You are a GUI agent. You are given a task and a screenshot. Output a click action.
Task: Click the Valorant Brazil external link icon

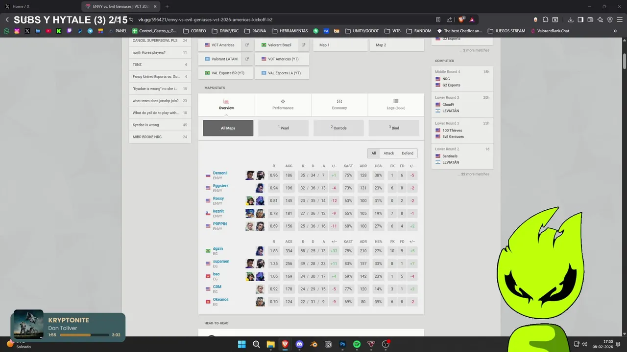coord(303,45)
